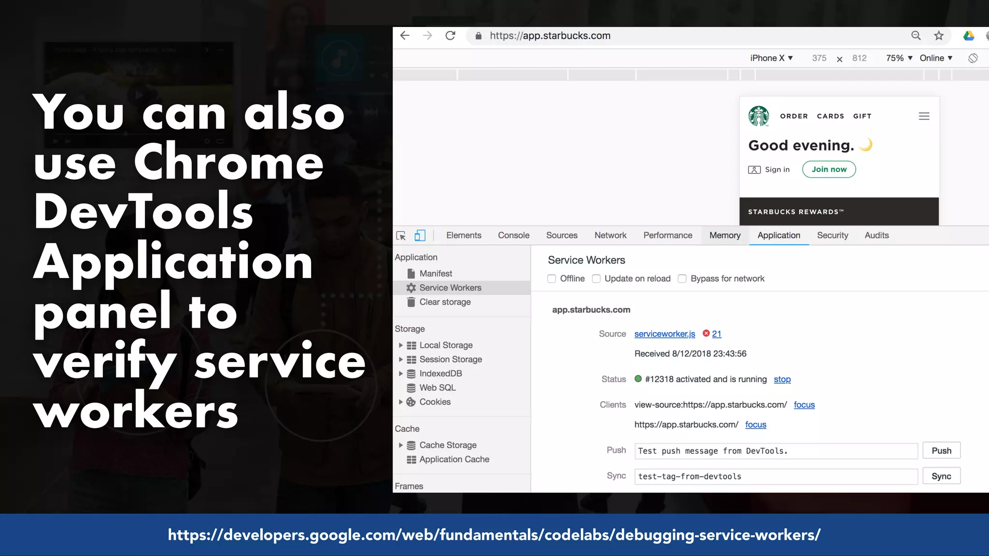Activate the inspect element picker icon

click(401, 236)
